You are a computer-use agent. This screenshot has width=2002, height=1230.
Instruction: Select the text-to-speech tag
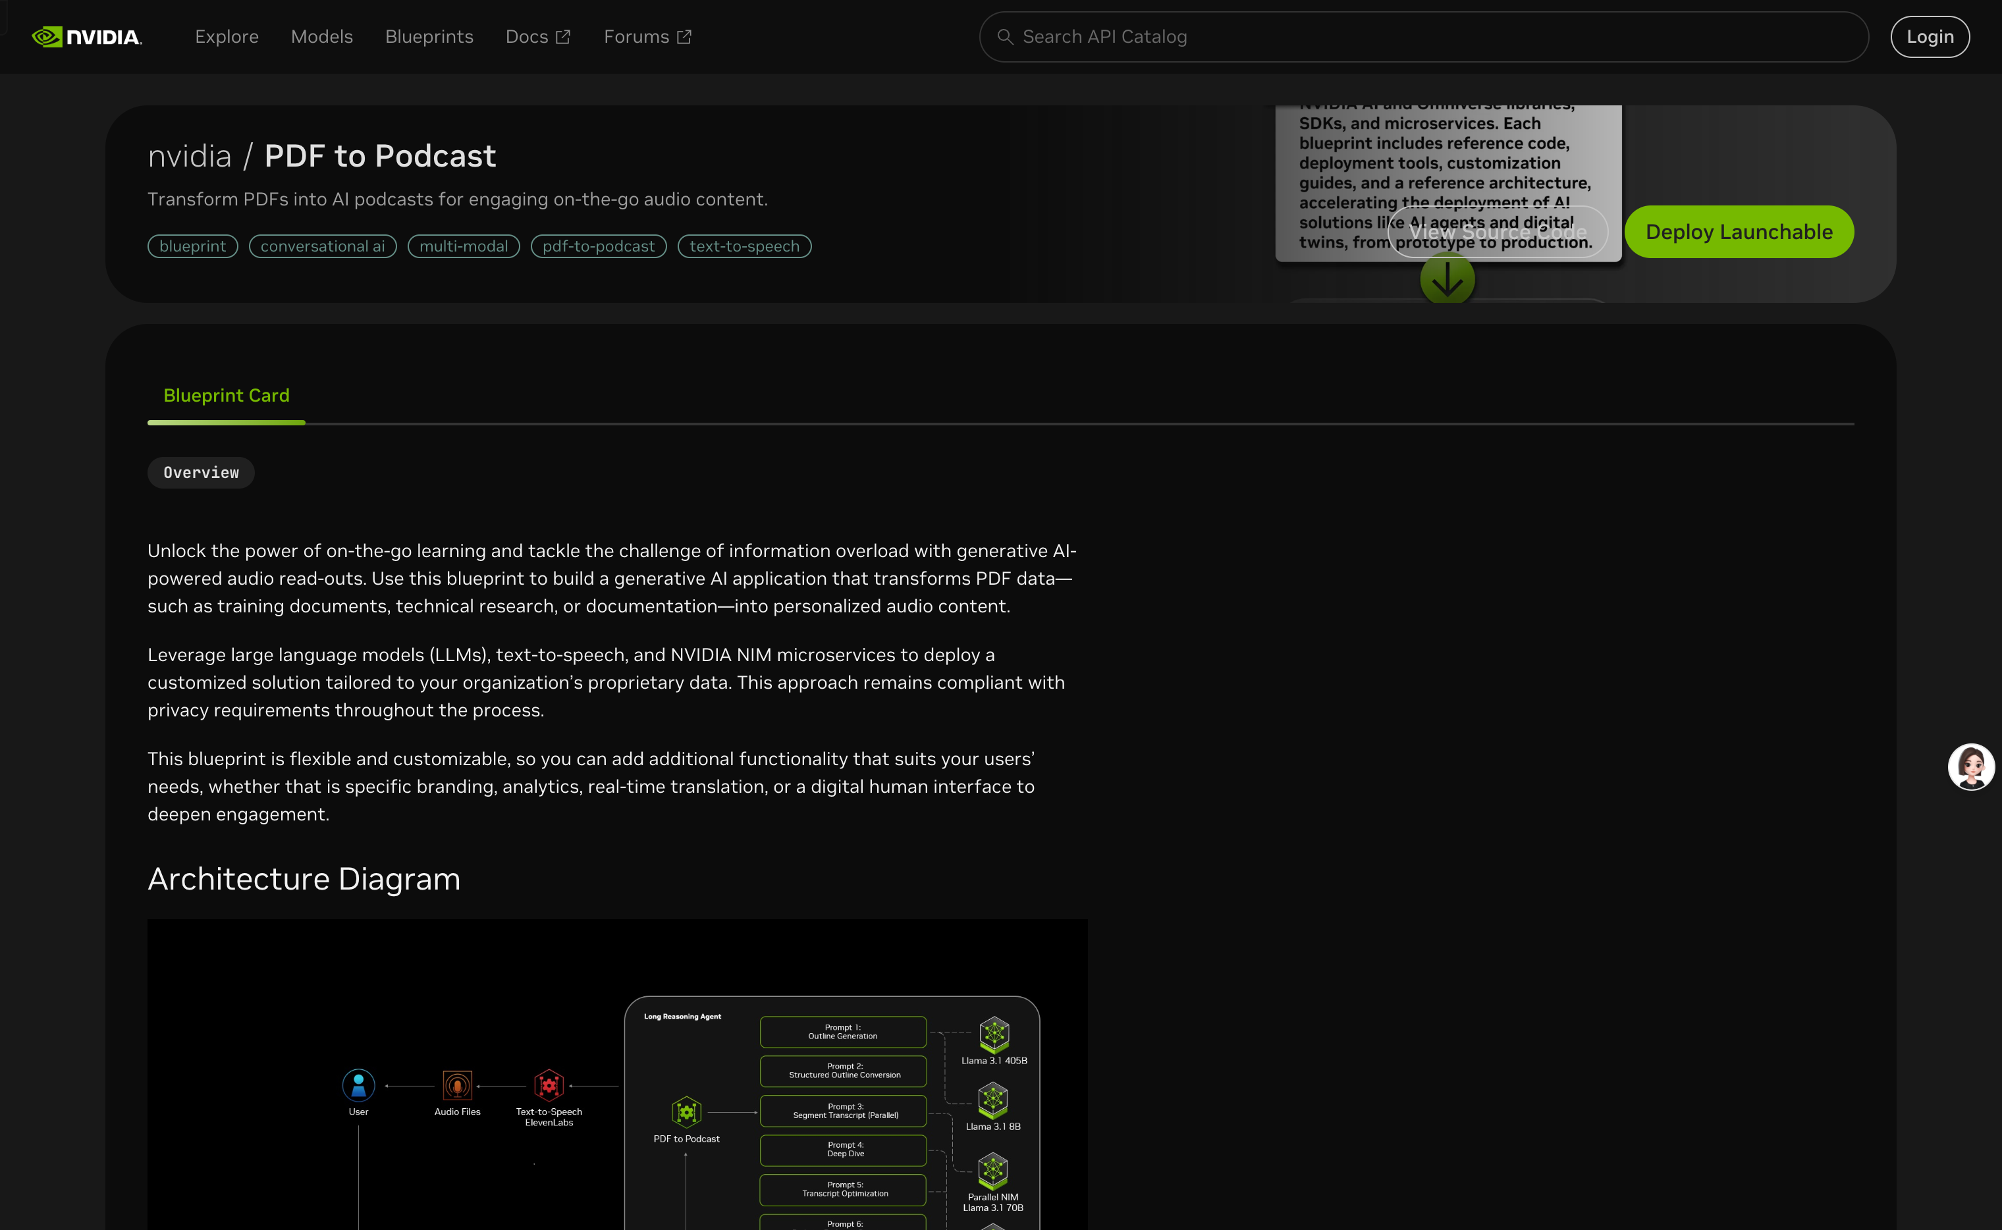click(x=744, y=246)
